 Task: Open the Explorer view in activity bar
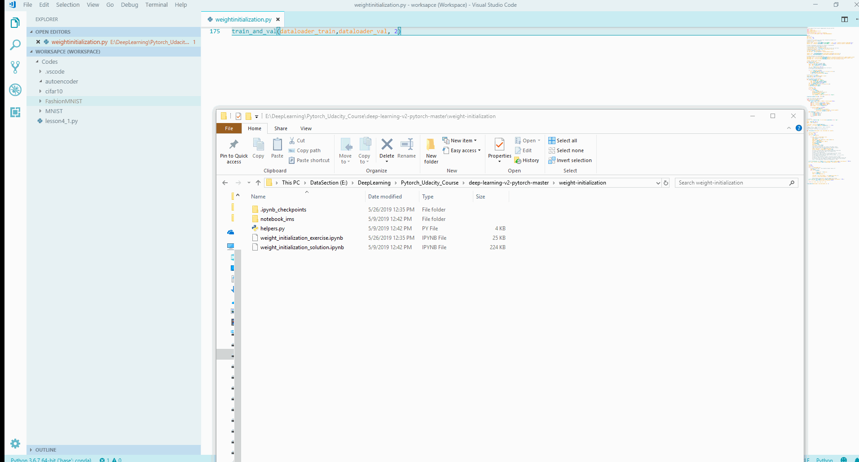[15, 23]
